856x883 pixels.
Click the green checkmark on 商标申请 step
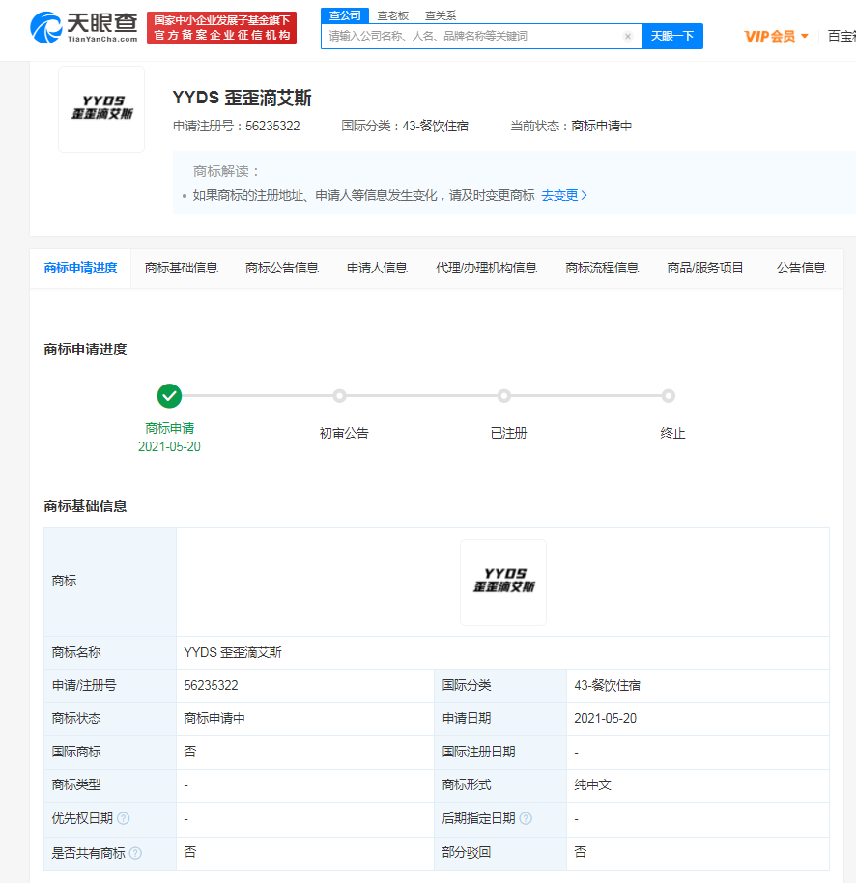(170, 396)
